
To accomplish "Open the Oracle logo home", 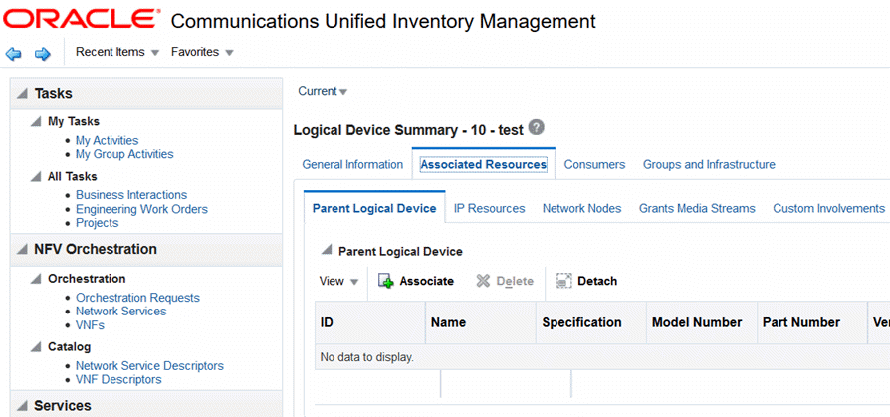I will click(82, 19).
